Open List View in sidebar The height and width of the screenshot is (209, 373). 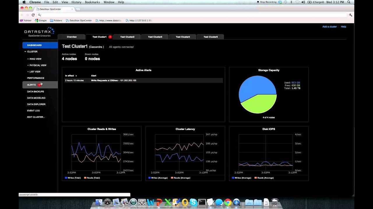point(35,72)
